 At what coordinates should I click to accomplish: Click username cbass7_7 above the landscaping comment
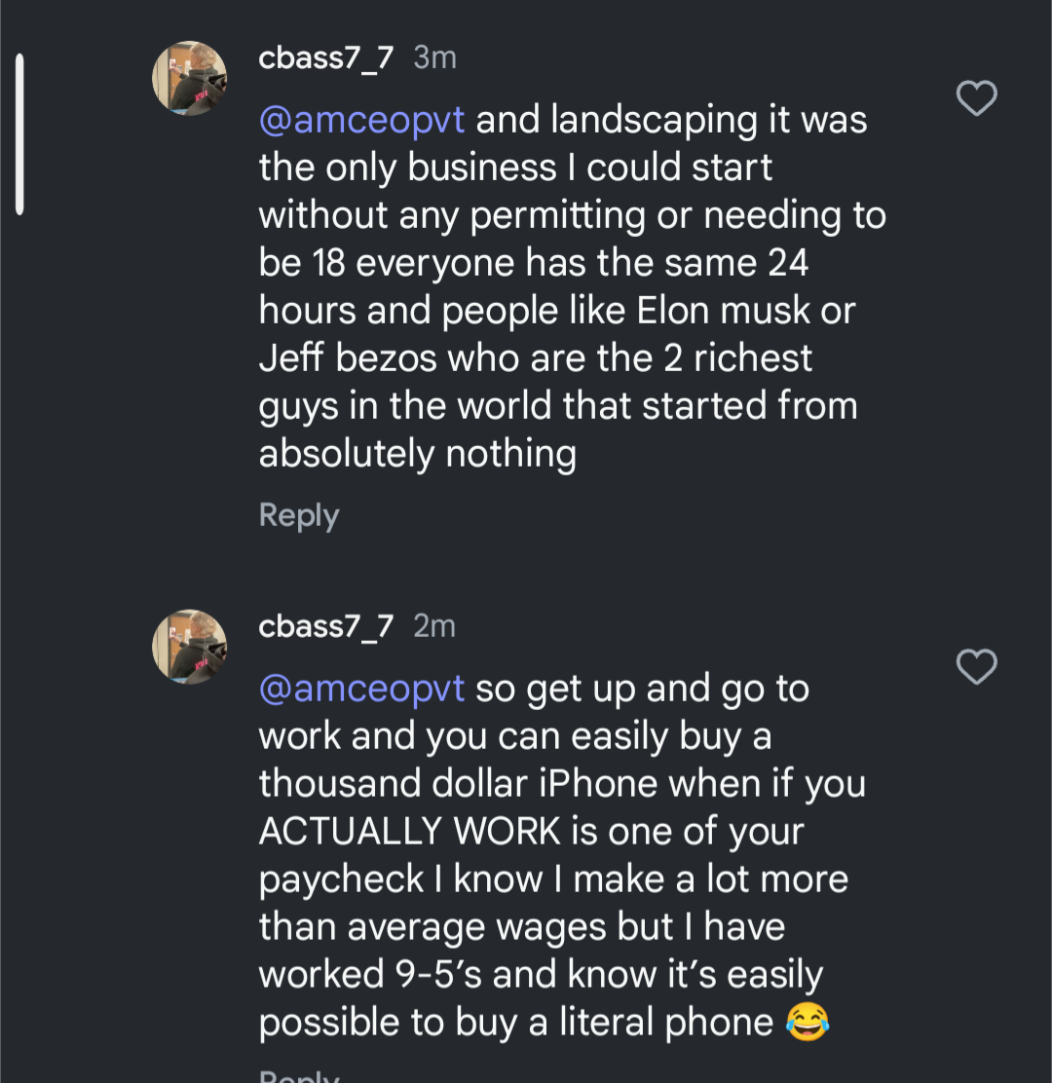click(x=325, y=58)
